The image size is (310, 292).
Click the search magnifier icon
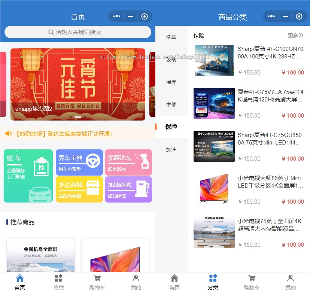(51, 32)
